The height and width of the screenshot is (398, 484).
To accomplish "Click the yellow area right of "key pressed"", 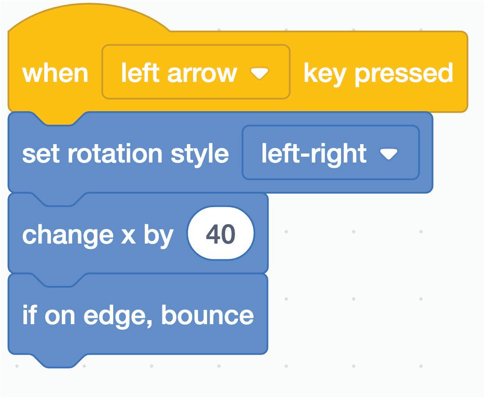I will click(x=460, y=72).
